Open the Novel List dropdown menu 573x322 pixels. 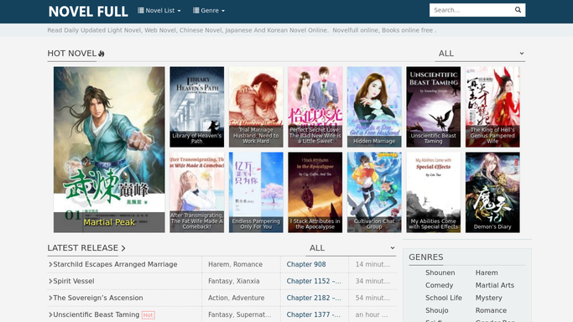point(159,11)
